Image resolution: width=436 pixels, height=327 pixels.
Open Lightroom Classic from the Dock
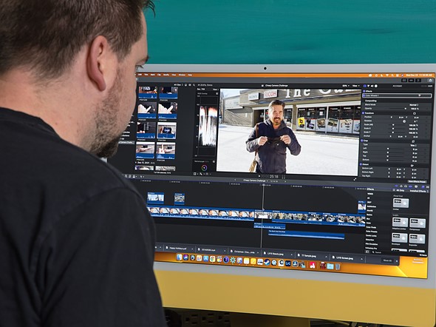pos(287,263)
